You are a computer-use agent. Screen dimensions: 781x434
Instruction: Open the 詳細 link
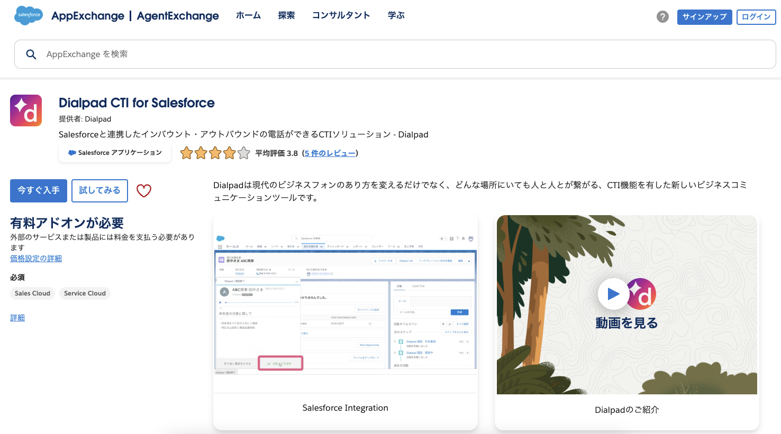tap(17, 318)
